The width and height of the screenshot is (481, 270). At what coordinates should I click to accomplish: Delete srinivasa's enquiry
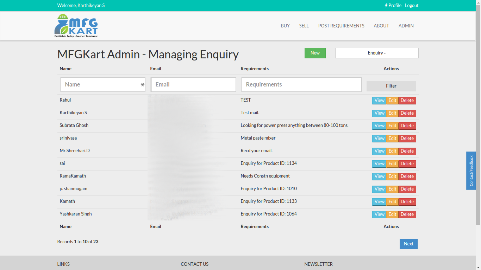(x=407, y=139)
